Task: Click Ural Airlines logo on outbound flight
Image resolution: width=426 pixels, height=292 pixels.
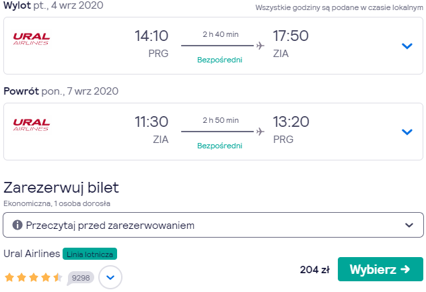Action: point(32,39)
